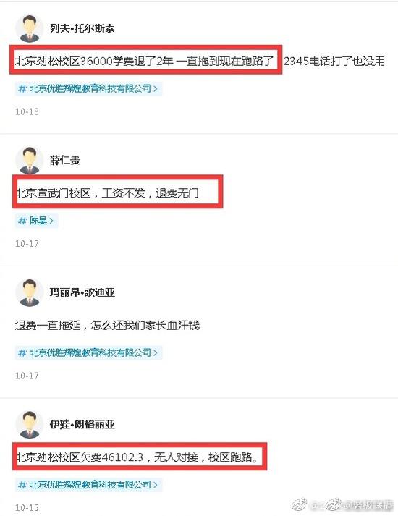The image size is (398, 516).
Task: Open the 陈昊 topic tag
Action: 36,221
